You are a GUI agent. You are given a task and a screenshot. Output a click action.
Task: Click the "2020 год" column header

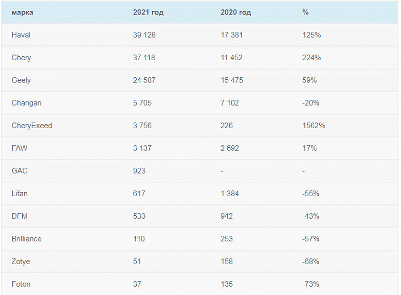235,12
